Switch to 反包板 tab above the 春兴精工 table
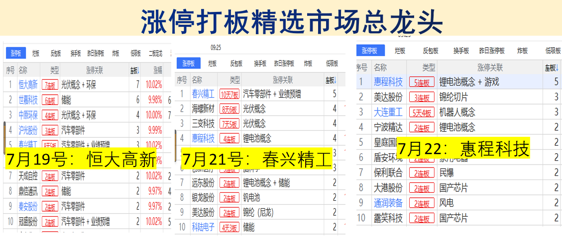This screenshot has height=236, width=562. coord(236,63)
